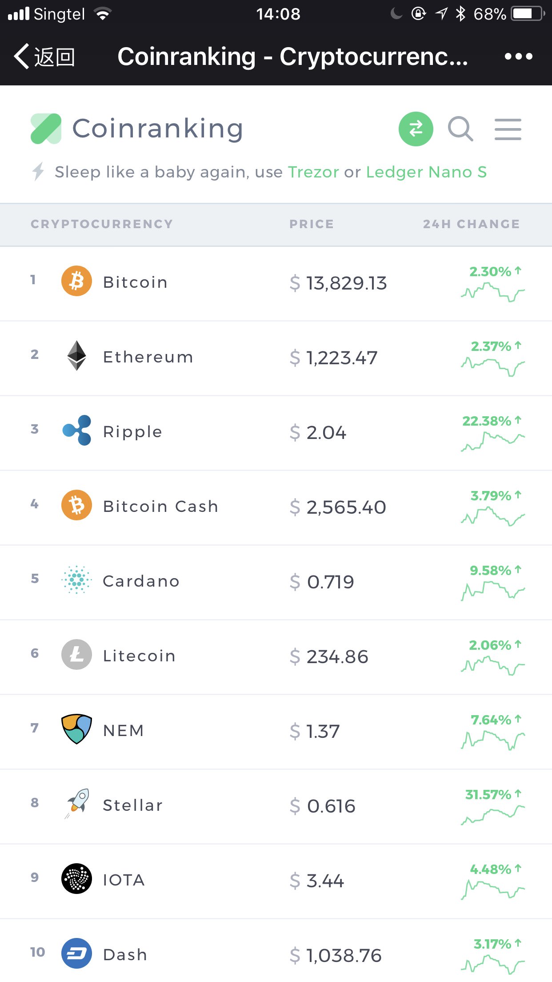The height and width of the screenshot is (982, 552).
Task: Tap the NEM shield icon
Action: point(76,729)
